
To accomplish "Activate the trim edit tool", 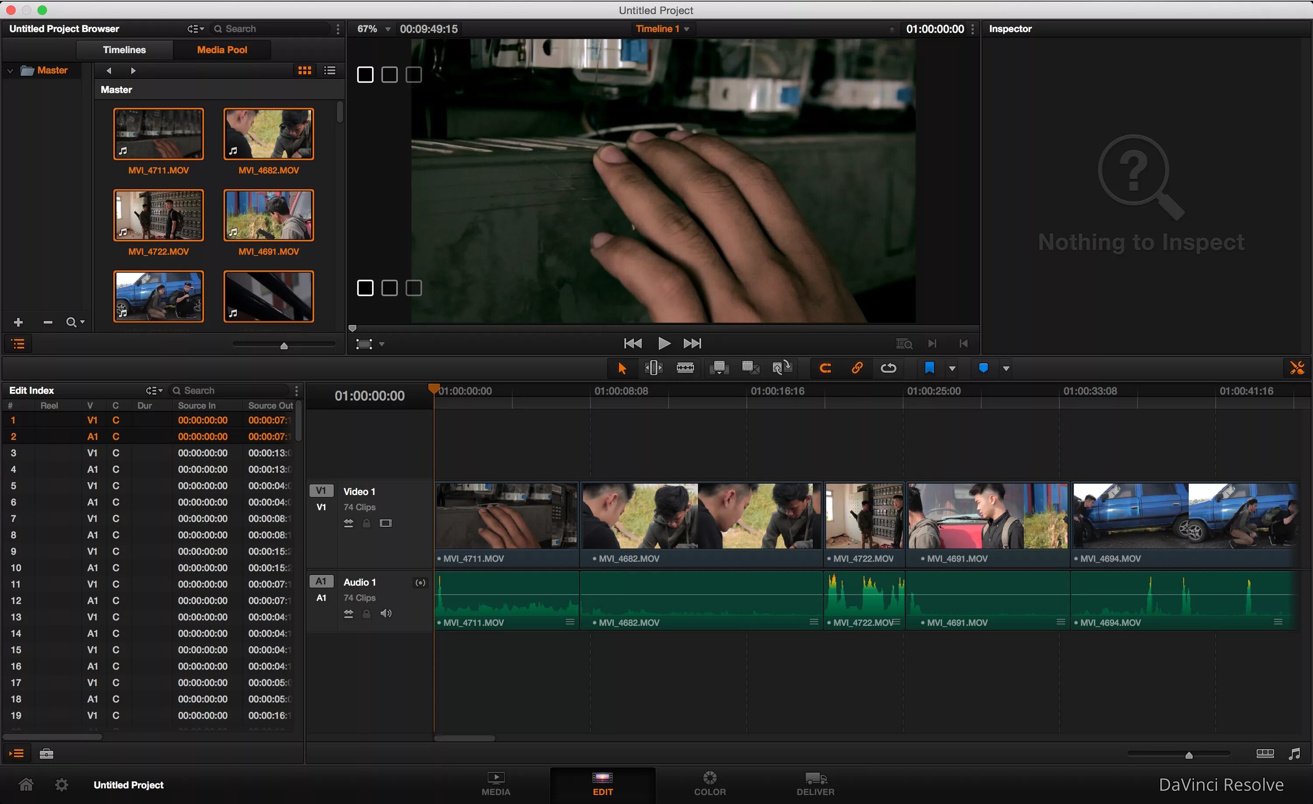I will click(653, 368).
